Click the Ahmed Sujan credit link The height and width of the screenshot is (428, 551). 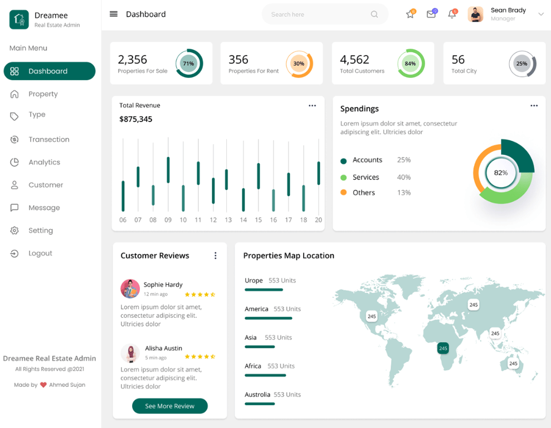(x=67, y=385)
